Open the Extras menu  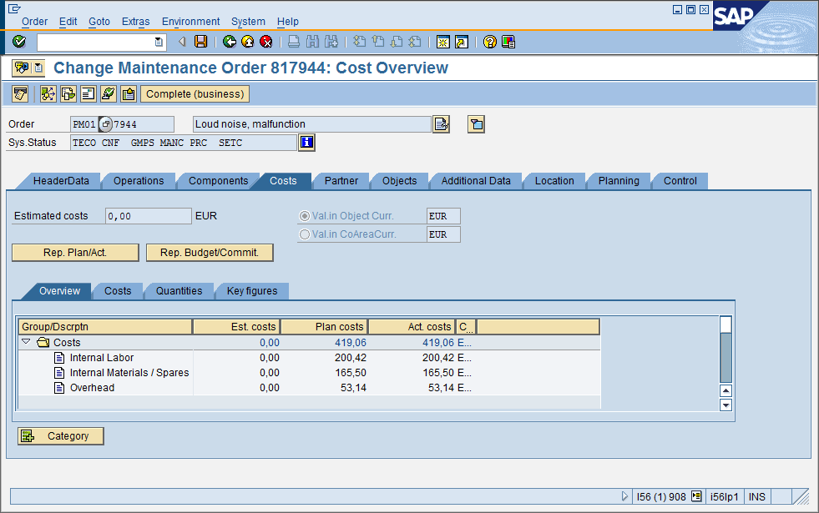136,22
